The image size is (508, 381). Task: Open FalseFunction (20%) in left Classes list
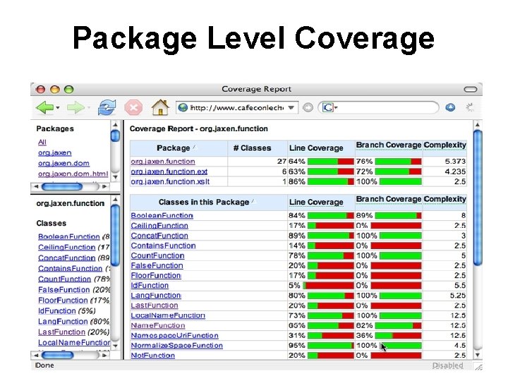64,290
